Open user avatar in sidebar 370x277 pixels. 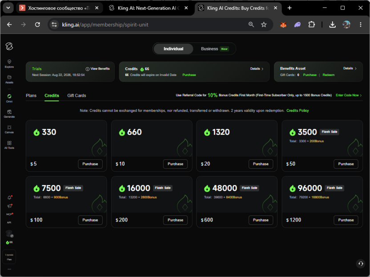pyautogui.click(x=9, y=233)
